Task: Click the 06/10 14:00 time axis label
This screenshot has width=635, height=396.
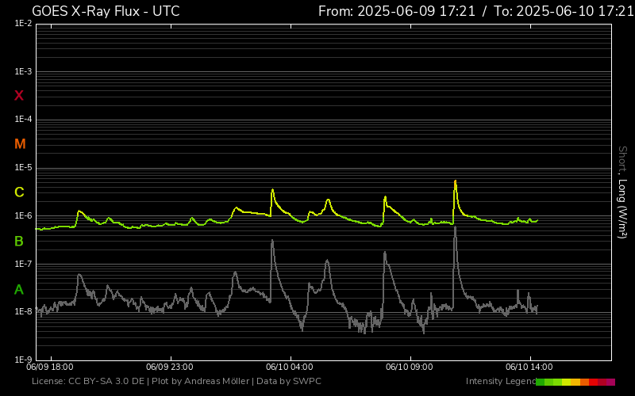Action: click(529, 367)
